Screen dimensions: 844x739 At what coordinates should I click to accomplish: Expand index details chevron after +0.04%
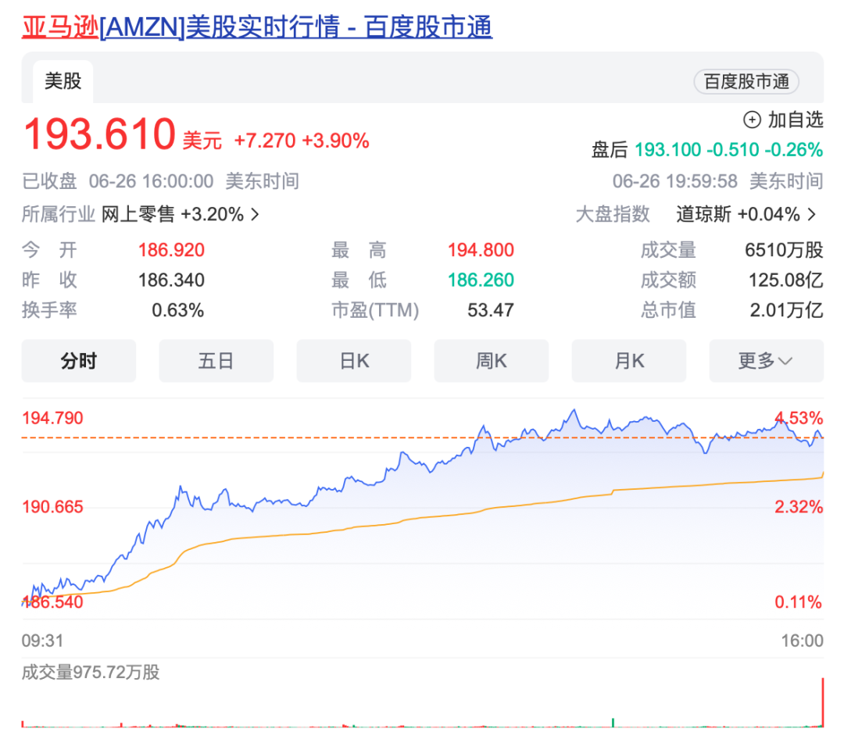click(812, 215)
